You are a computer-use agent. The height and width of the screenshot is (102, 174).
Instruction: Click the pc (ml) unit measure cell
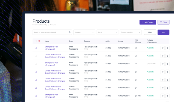coord(138,96)
